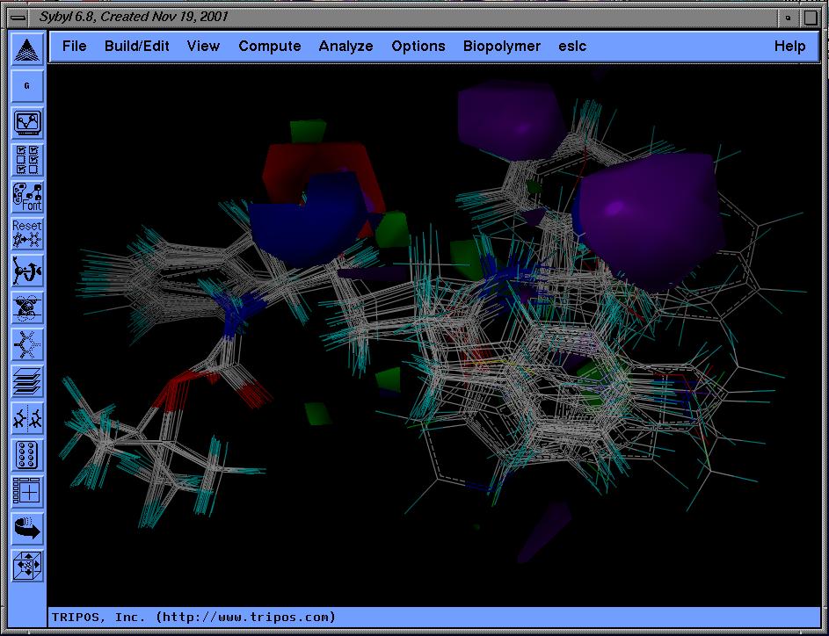Open the Build/Edit menu

coord(137,47)
